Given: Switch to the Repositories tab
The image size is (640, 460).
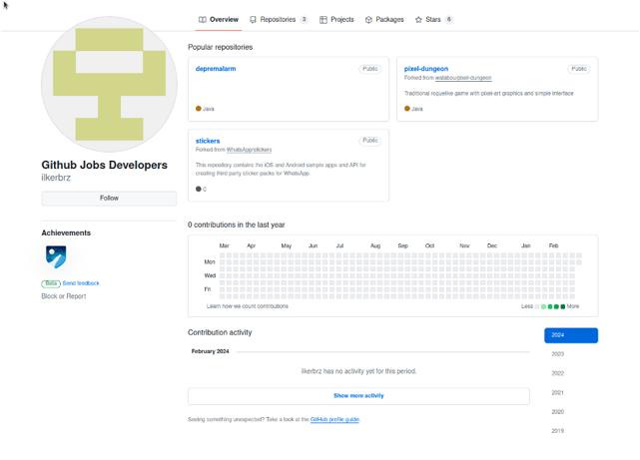Looking at the screenshot, I should 279,20.
